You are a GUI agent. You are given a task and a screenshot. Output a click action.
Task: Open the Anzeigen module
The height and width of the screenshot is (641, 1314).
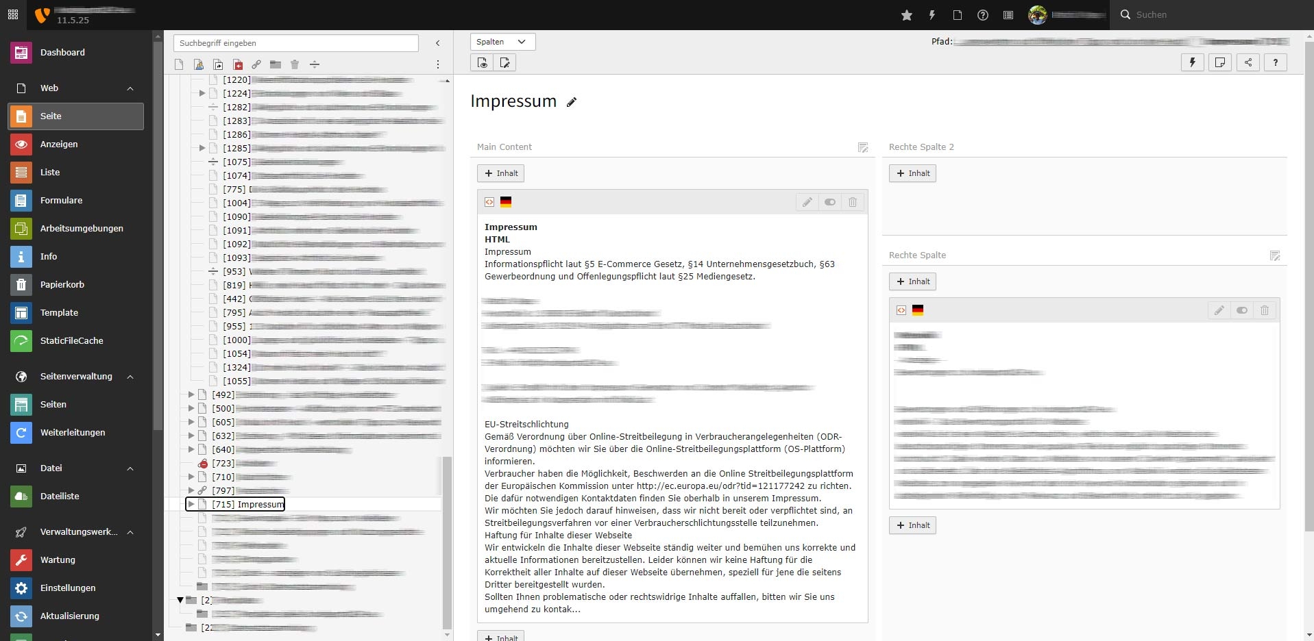[75, 144]
